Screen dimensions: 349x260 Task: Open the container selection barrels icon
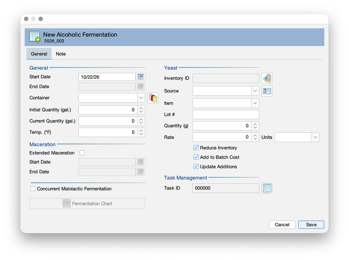[x=153, y=98]
